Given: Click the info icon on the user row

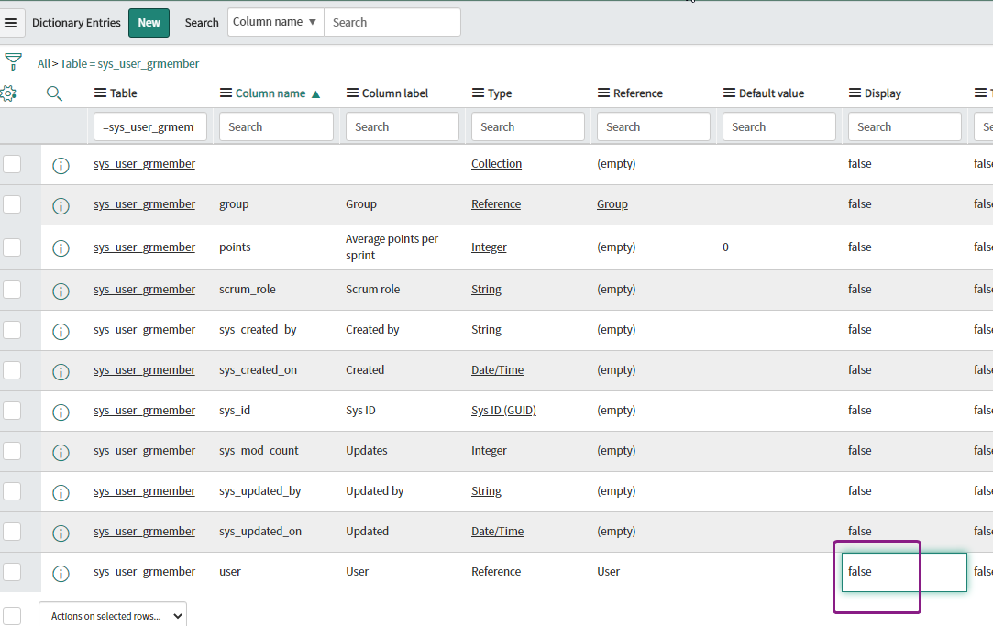Looking at the screenshot, I should [x=61, y=574].
